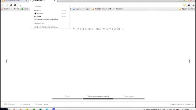196x110 pixels.
Task: Choose Отменить in the context menu
Action: (50, 7)
